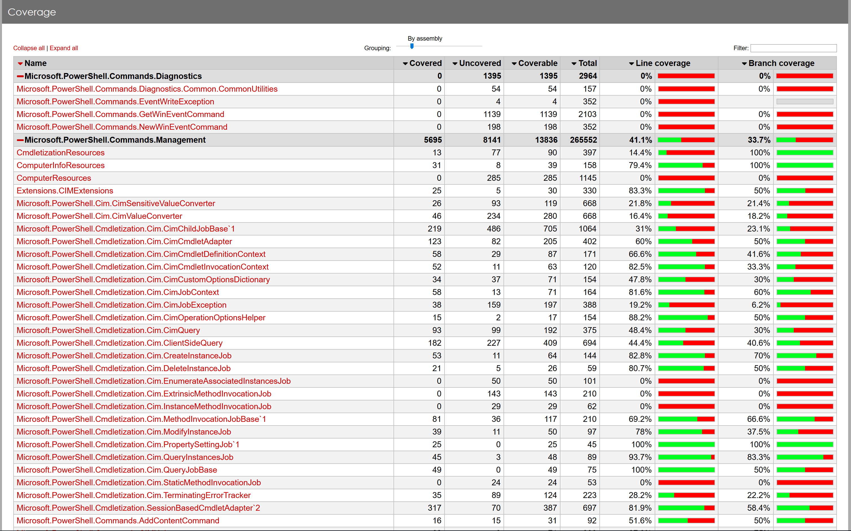851x531 pixels.
Task: Open EventWriteException class link
Action: [115, 102]
